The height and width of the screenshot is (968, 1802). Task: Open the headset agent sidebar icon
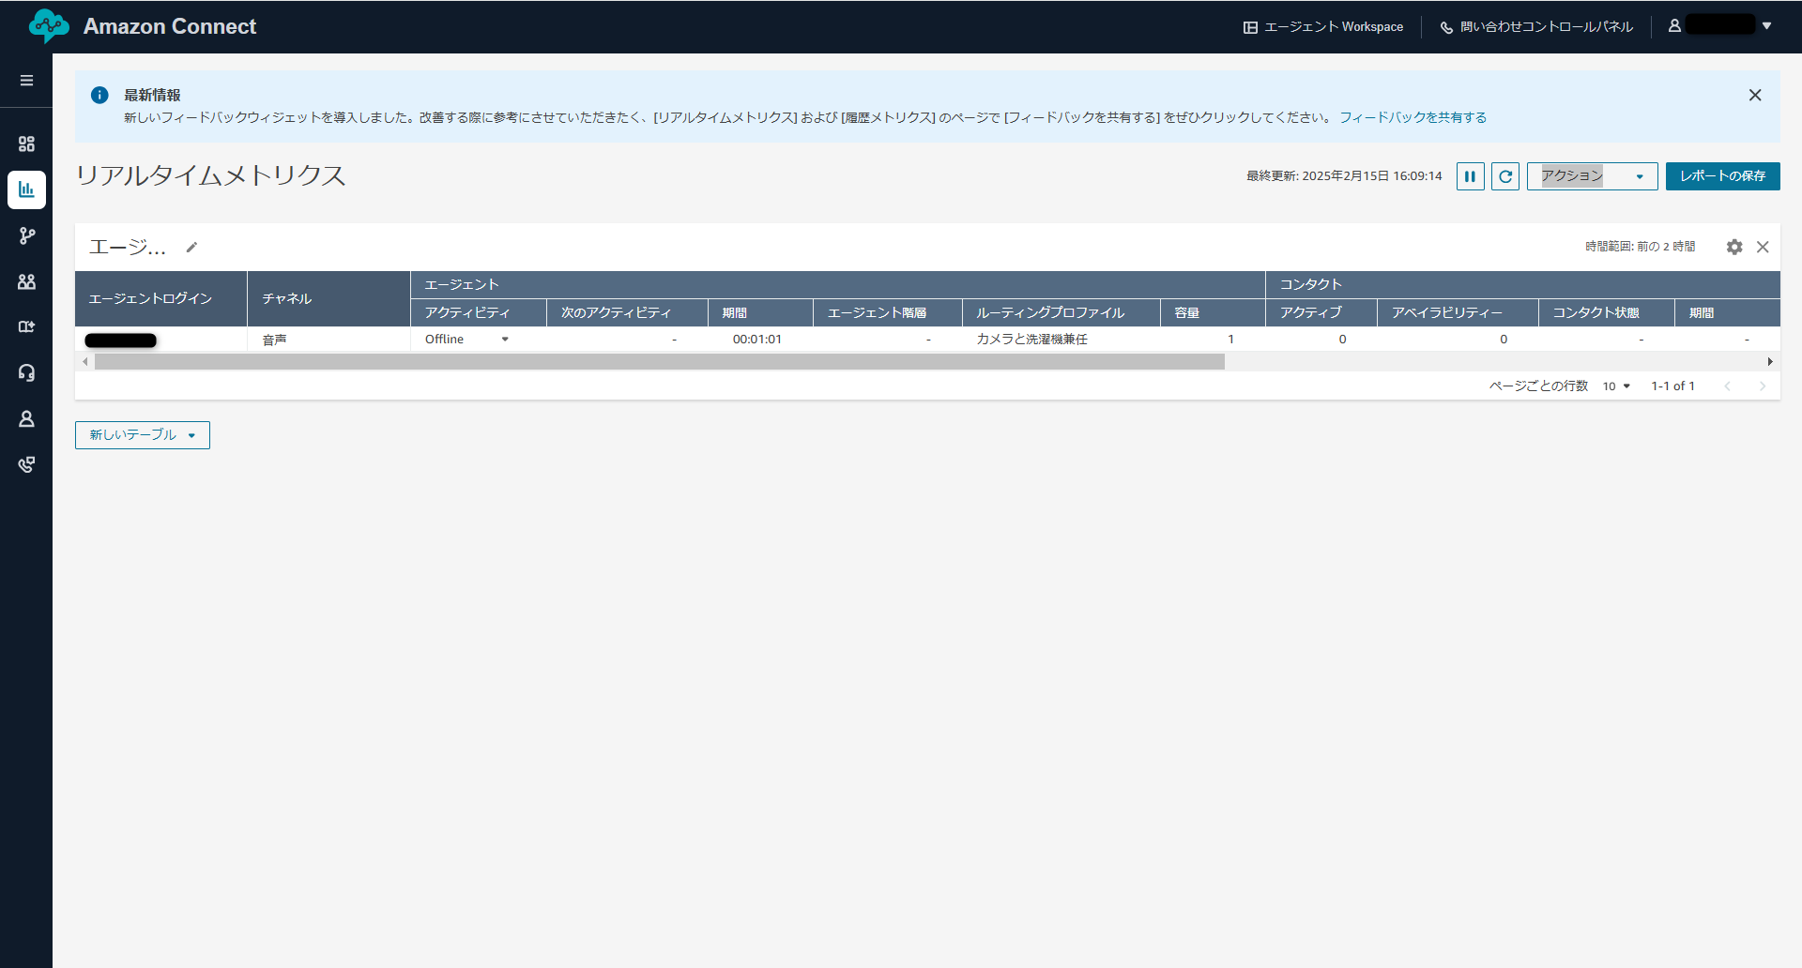26,372
